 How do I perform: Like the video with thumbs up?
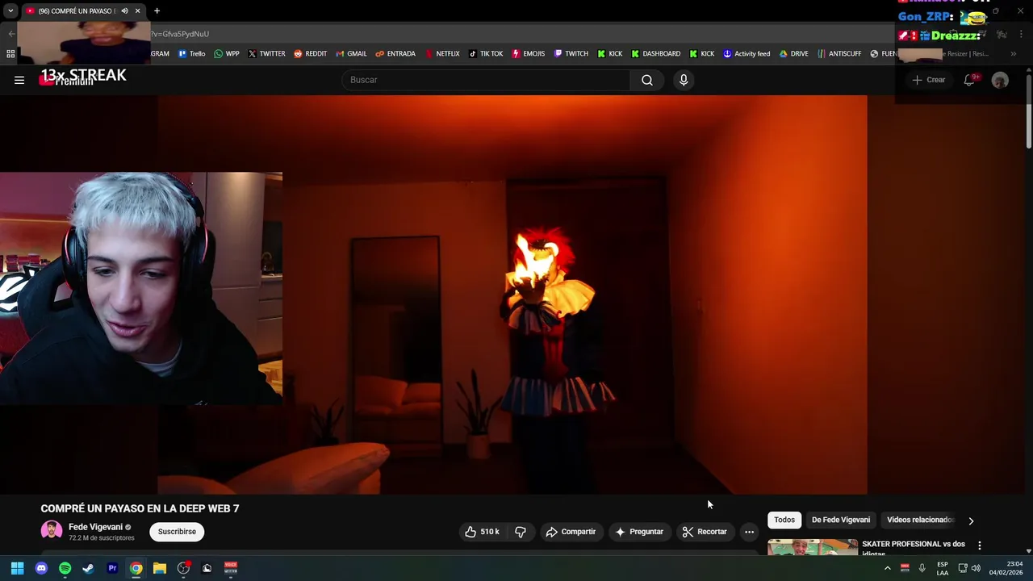482,532
